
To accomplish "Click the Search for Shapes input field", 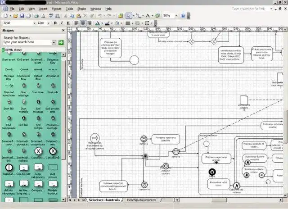I will coord(27,42).
